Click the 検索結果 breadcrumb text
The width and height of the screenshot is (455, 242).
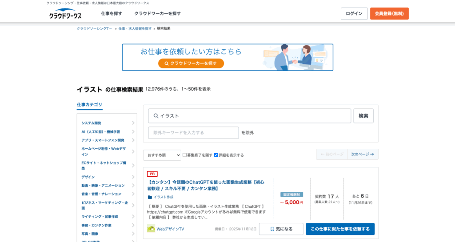164,28
